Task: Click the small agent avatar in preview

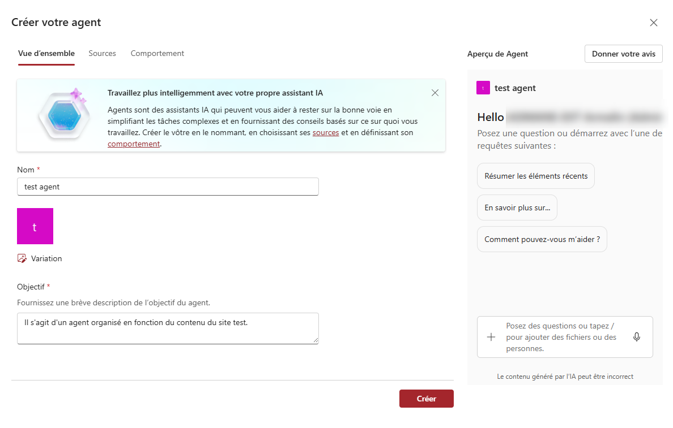Action: 483,88
